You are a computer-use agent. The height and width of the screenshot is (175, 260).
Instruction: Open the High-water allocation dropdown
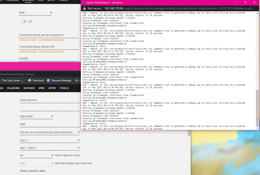(36, 116)
